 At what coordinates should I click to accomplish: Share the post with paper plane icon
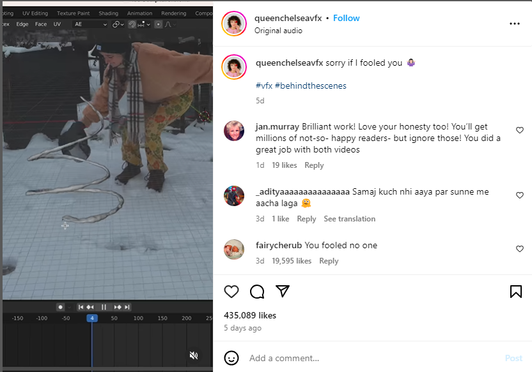pos(283,292)
